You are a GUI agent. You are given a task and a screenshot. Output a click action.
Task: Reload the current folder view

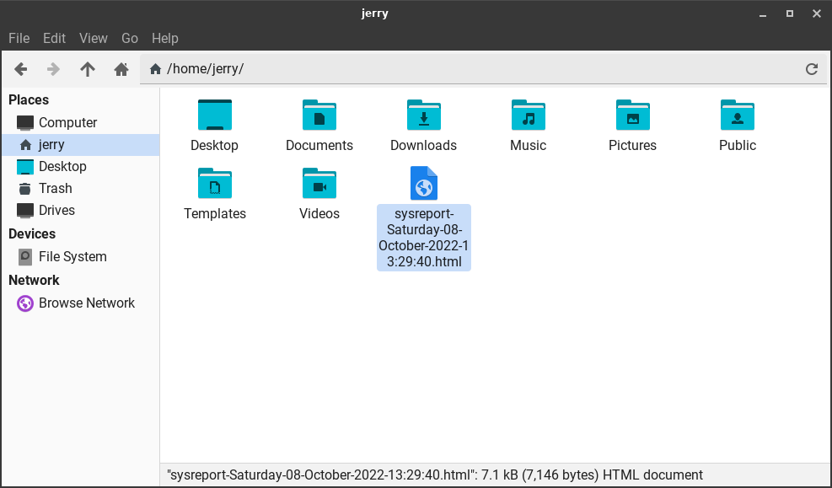[812, 69]
